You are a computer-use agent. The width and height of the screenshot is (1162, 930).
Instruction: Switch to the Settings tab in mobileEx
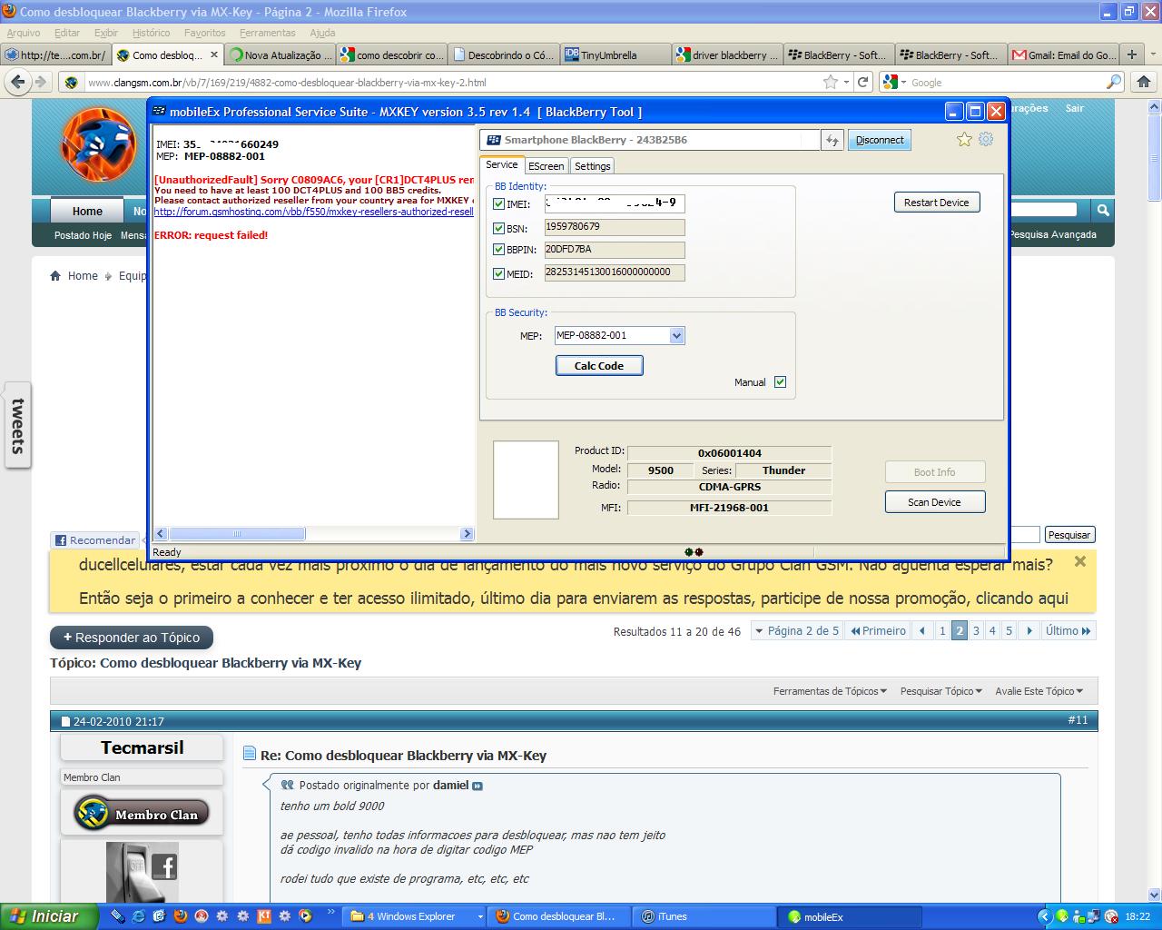point(592,166)
